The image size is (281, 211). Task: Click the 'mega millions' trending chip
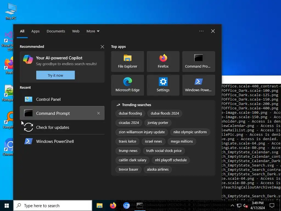point(182,141)
